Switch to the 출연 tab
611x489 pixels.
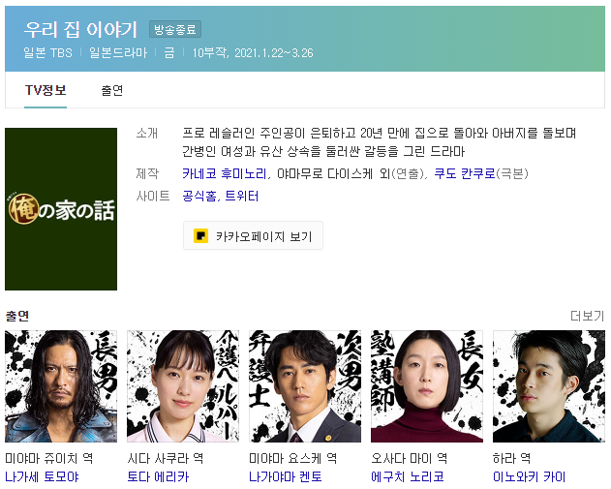[x=111, y=90]
